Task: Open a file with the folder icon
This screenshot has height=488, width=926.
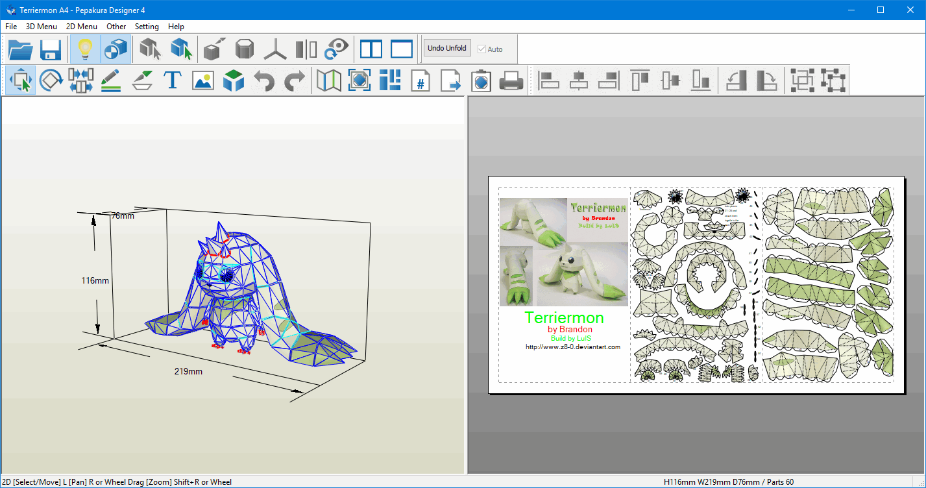Action: point(21,49)
